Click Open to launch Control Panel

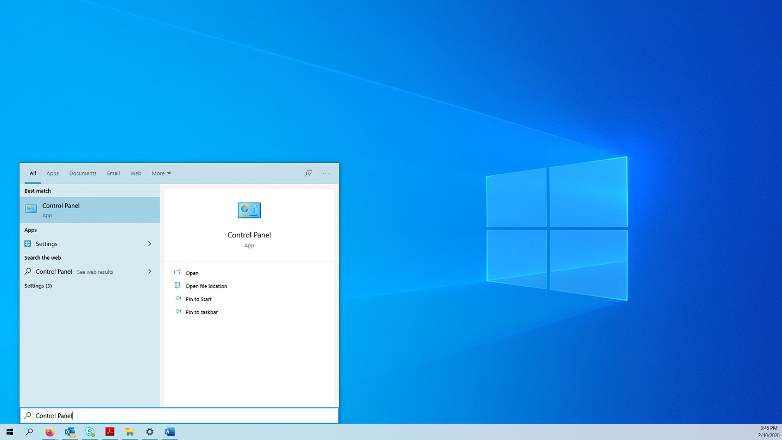coord(191,273)
